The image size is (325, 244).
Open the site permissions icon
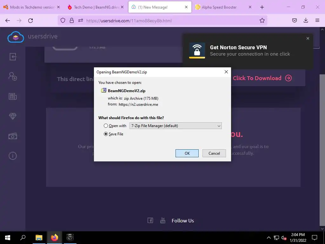(x=81, y=20)
